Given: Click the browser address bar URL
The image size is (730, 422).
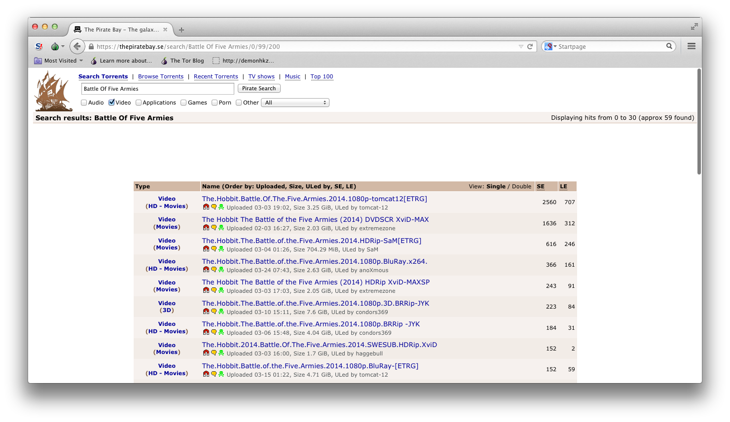Looking at the screenshot, I should point(188,47).
